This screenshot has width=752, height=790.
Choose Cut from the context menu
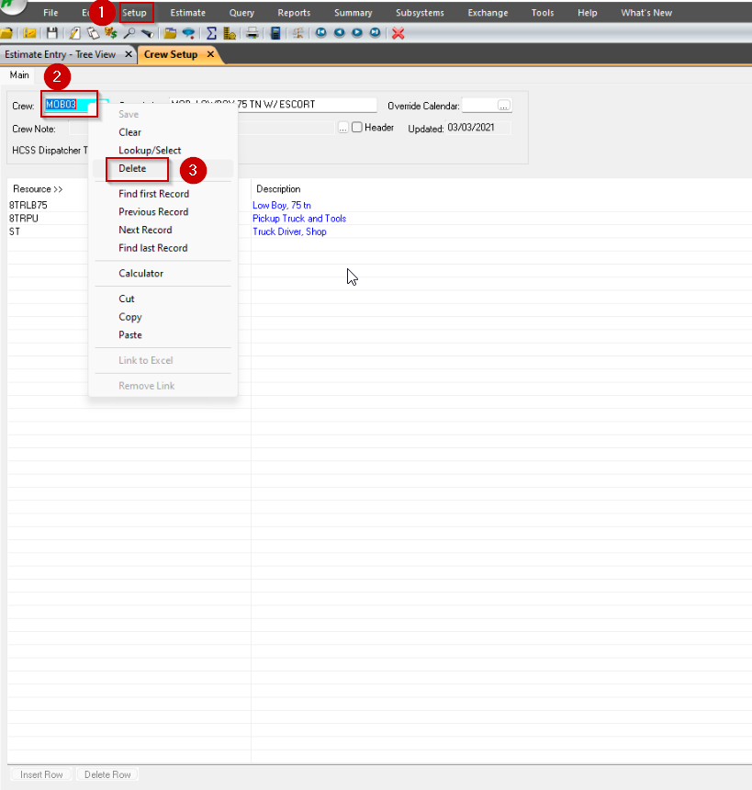[x=127, y=299]
